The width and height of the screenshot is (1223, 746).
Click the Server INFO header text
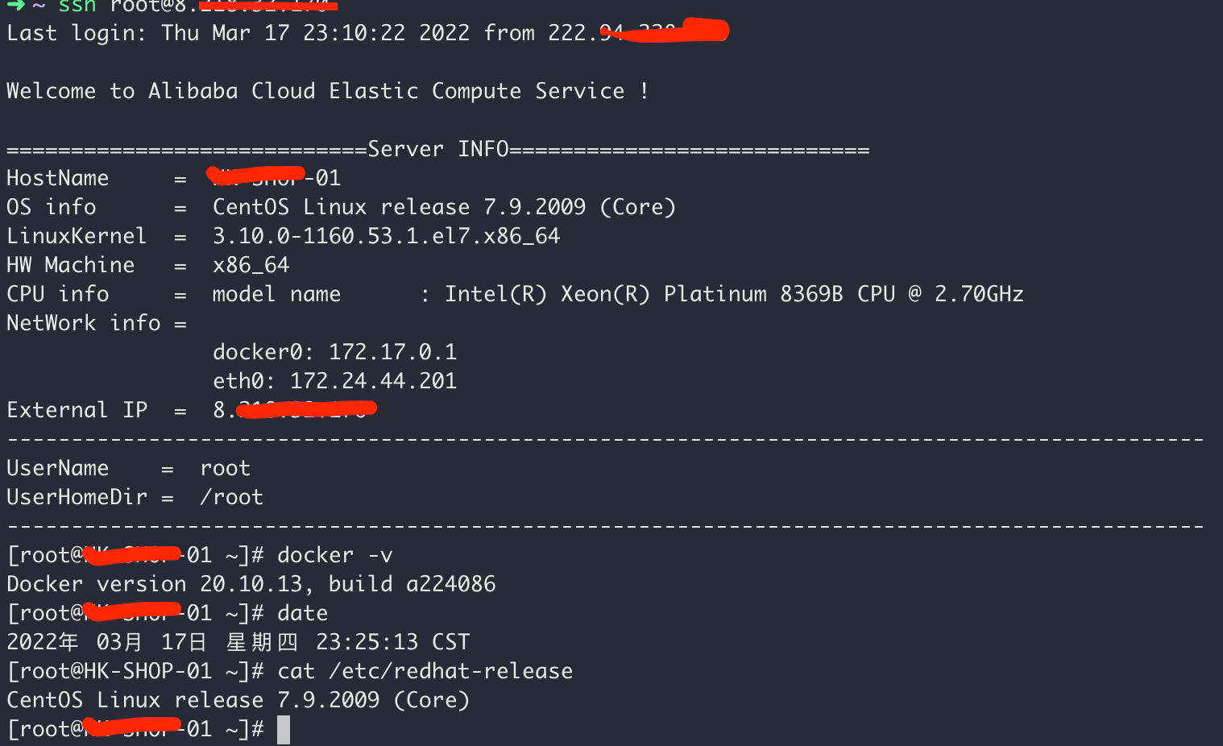[x=438, y=149]
